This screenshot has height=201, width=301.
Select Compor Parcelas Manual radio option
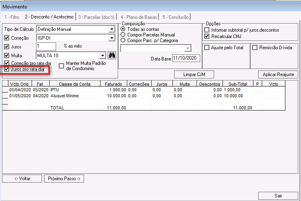[123, 34]
